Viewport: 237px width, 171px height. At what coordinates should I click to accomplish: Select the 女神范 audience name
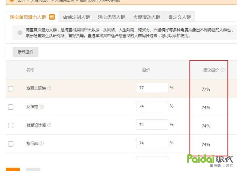click(32, 107)
